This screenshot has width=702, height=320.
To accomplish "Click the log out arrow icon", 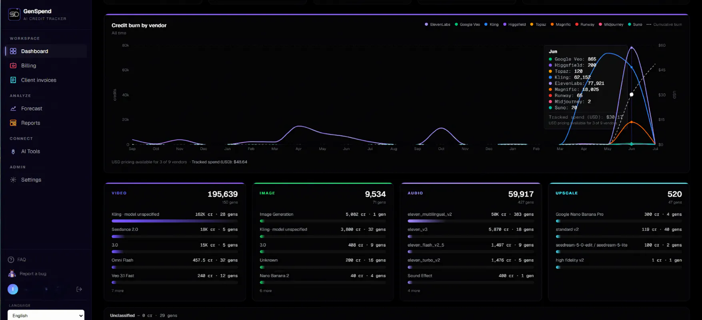I will tap(79, 289).
